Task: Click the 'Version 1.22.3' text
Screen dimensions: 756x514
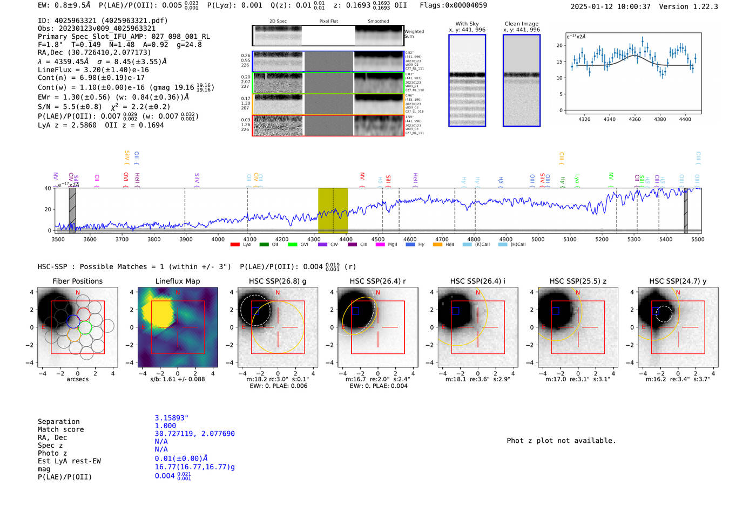Action: click(x=688, y=6)
